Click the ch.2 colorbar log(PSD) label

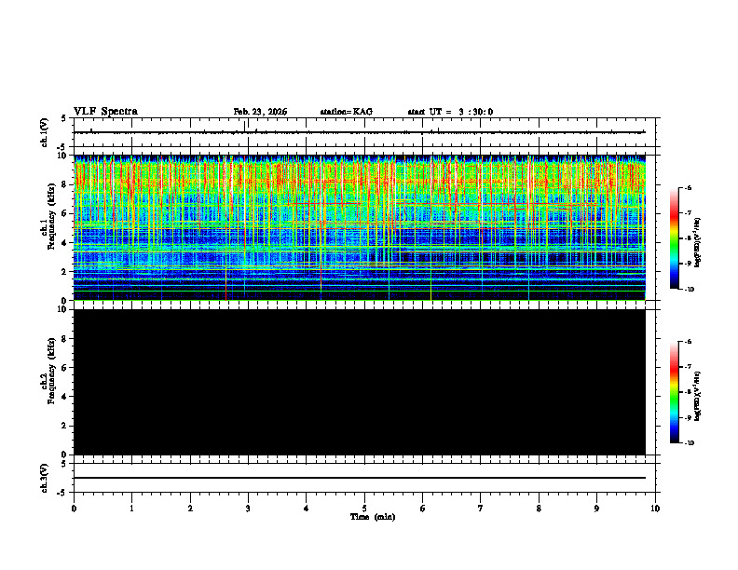(698, 396)
